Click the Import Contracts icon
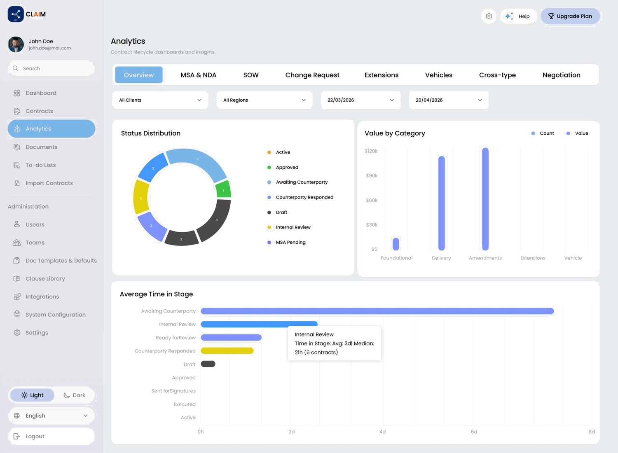618x453 pixels. click(x=17, y=183)
